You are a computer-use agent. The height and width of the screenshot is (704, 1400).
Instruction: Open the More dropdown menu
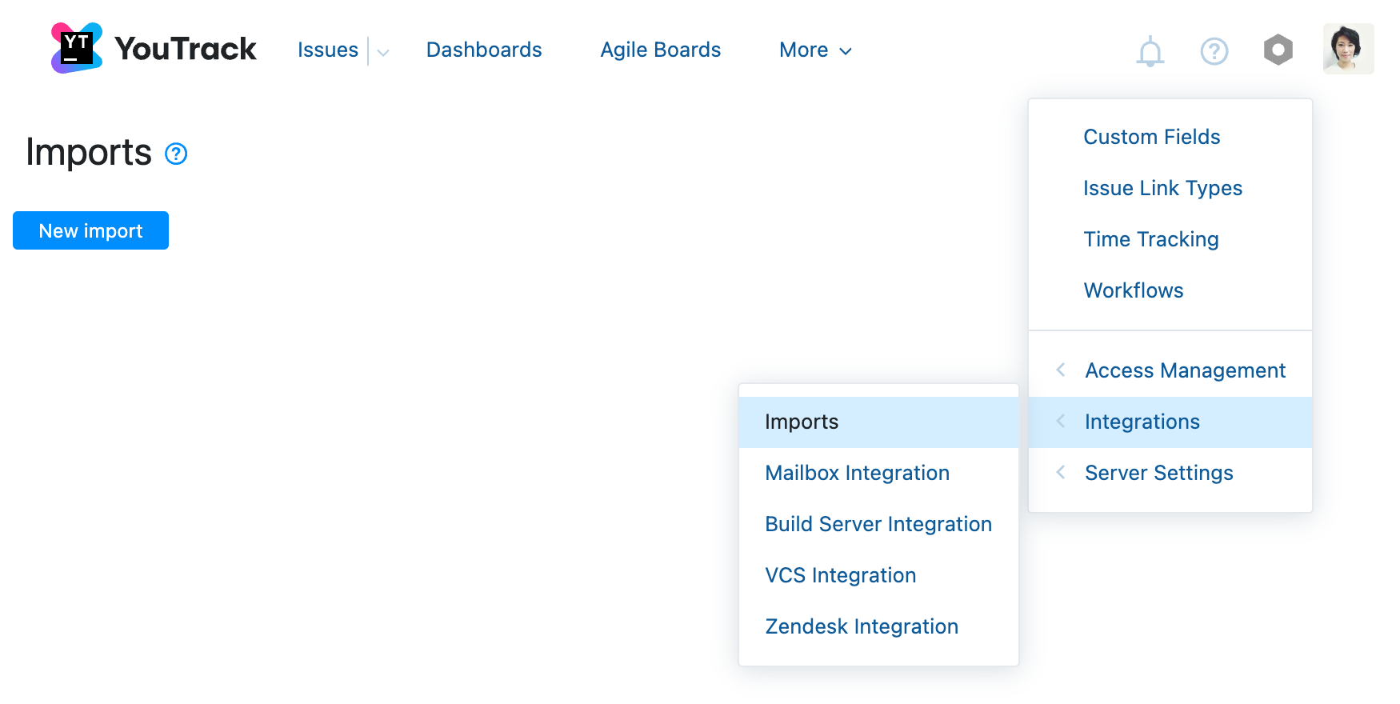coord(815,50)
